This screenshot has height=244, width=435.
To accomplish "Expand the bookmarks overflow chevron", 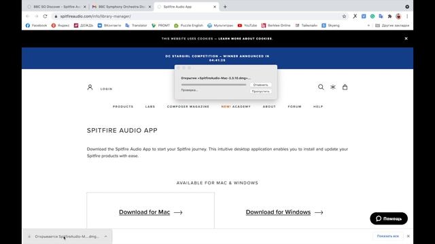I will [x=368, y=26].
